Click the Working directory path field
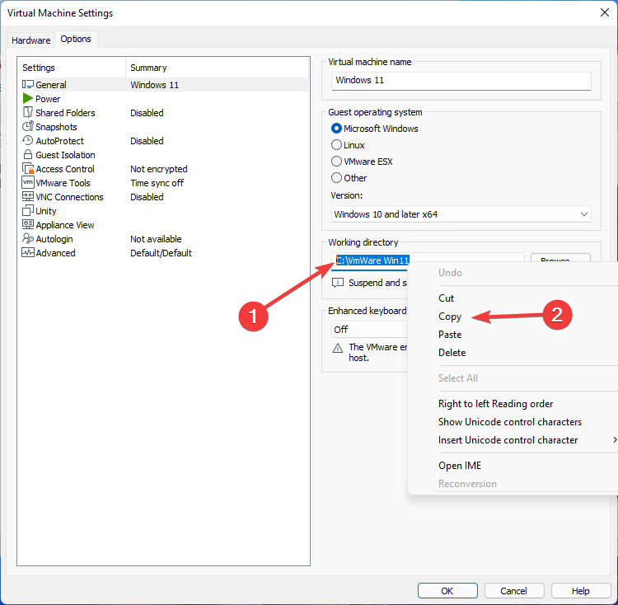The image size is (618, 605). pyautogui.click(x=428, y=260)
